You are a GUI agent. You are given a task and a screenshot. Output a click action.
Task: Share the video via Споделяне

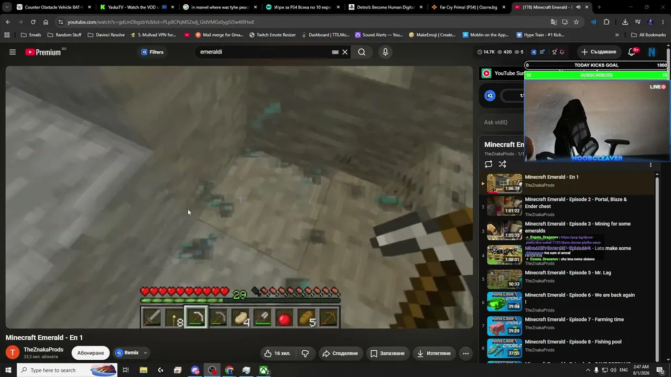pos(340,353)
